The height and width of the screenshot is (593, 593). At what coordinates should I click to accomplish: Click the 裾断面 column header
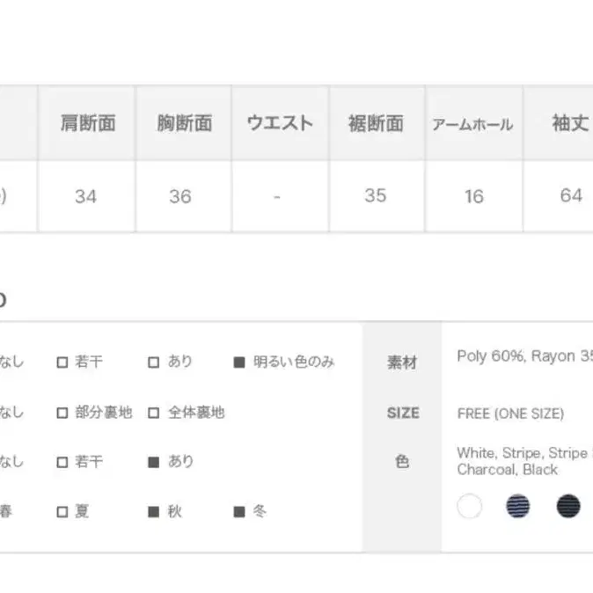coord(377,123)
